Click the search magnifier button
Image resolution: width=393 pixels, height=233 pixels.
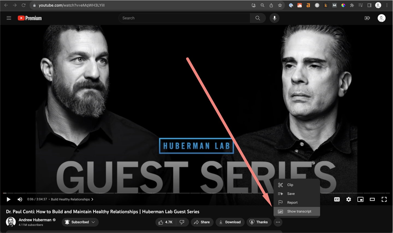point(258,18)
